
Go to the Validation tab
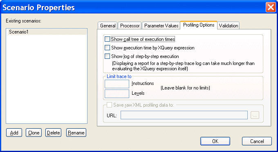(x=229, y=26)
